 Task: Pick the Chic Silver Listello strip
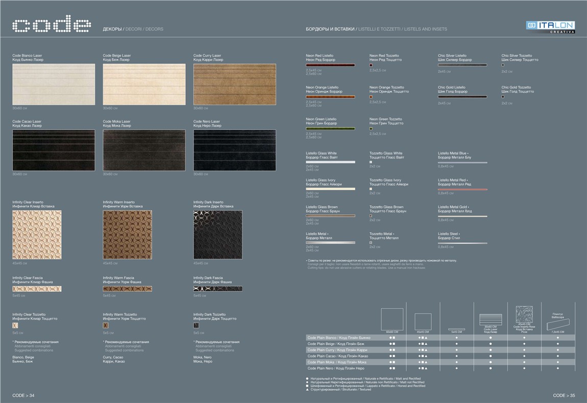pyautogui.click(x=462, y=65)
